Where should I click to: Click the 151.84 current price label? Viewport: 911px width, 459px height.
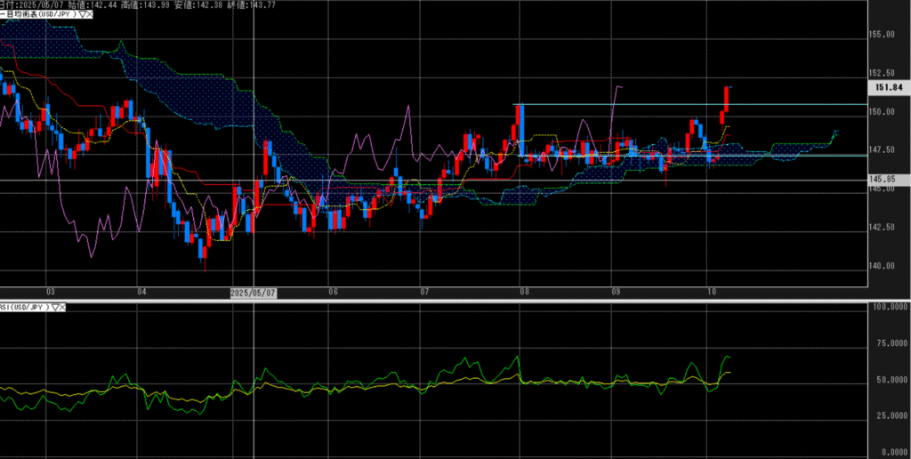click(x=888, y=87)
